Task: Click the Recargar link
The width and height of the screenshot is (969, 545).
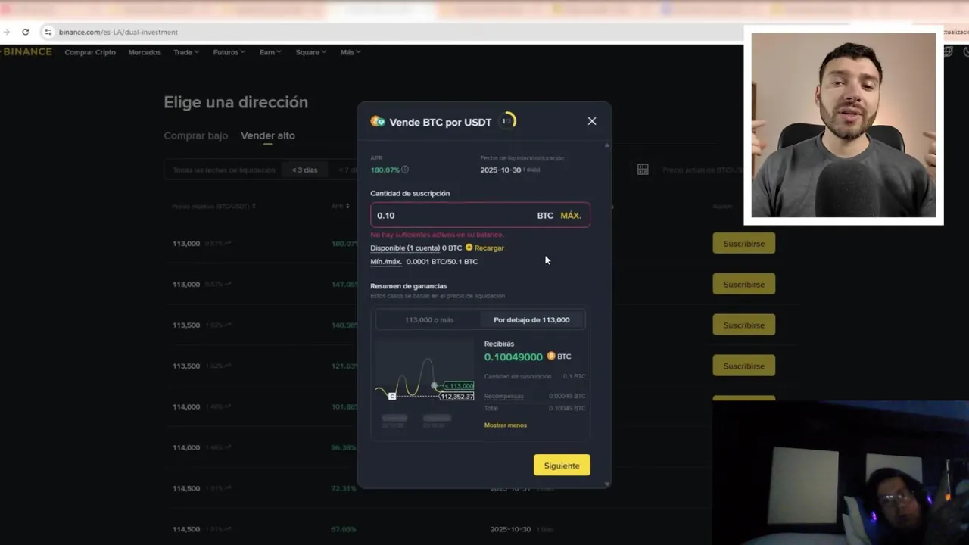Action: coord(489,248)
